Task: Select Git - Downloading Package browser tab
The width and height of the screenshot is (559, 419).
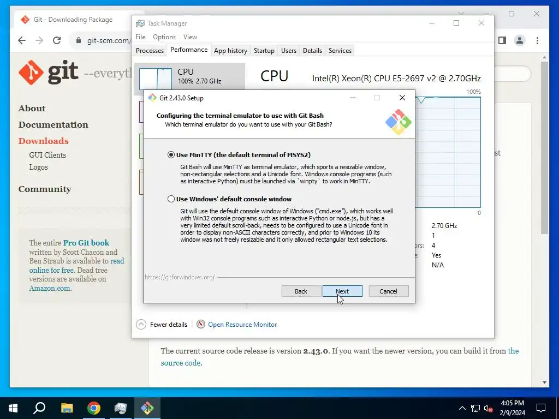Action: (x=73, y=20)
